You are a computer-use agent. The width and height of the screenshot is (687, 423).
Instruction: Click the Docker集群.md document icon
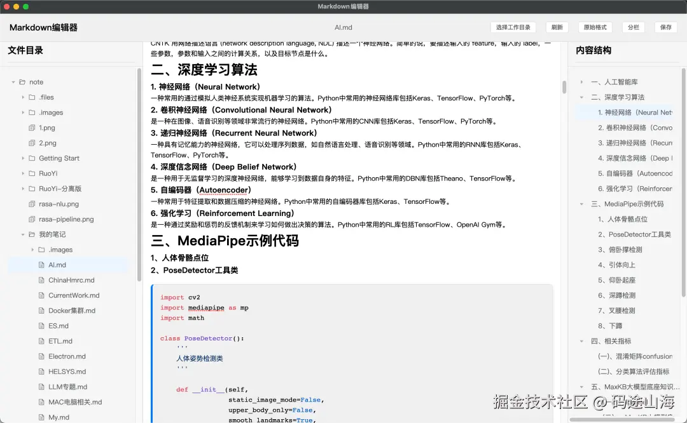(x=41, y=311)
